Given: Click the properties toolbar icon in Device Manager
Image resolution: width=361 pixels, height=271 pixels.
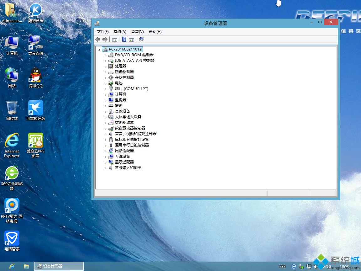Looking at the screenshot, I should point(131,39).
